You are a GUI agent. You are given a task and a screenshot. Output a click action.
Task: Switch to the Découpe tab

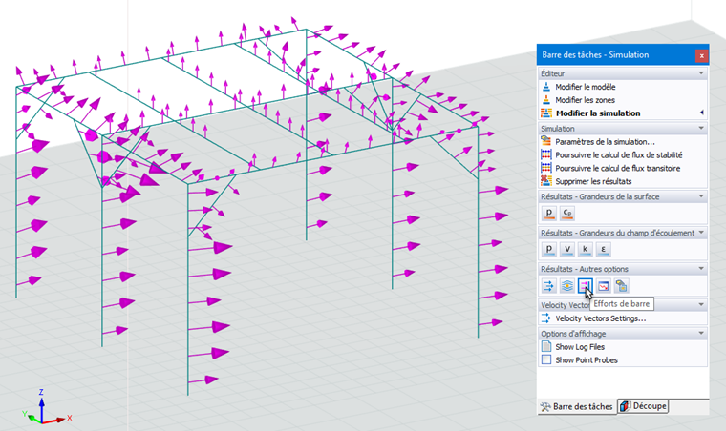pos(644,406)
